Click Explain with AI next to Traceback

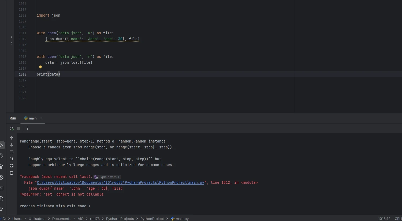coord(107,177)
